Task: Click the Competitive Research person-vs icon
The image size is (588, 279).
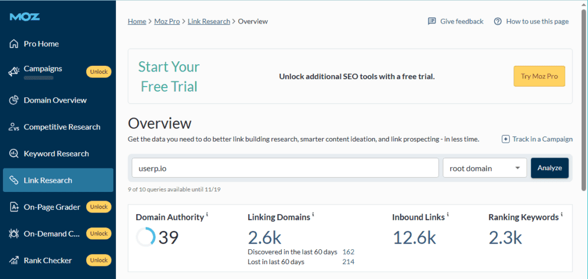Action: [14, 127]
